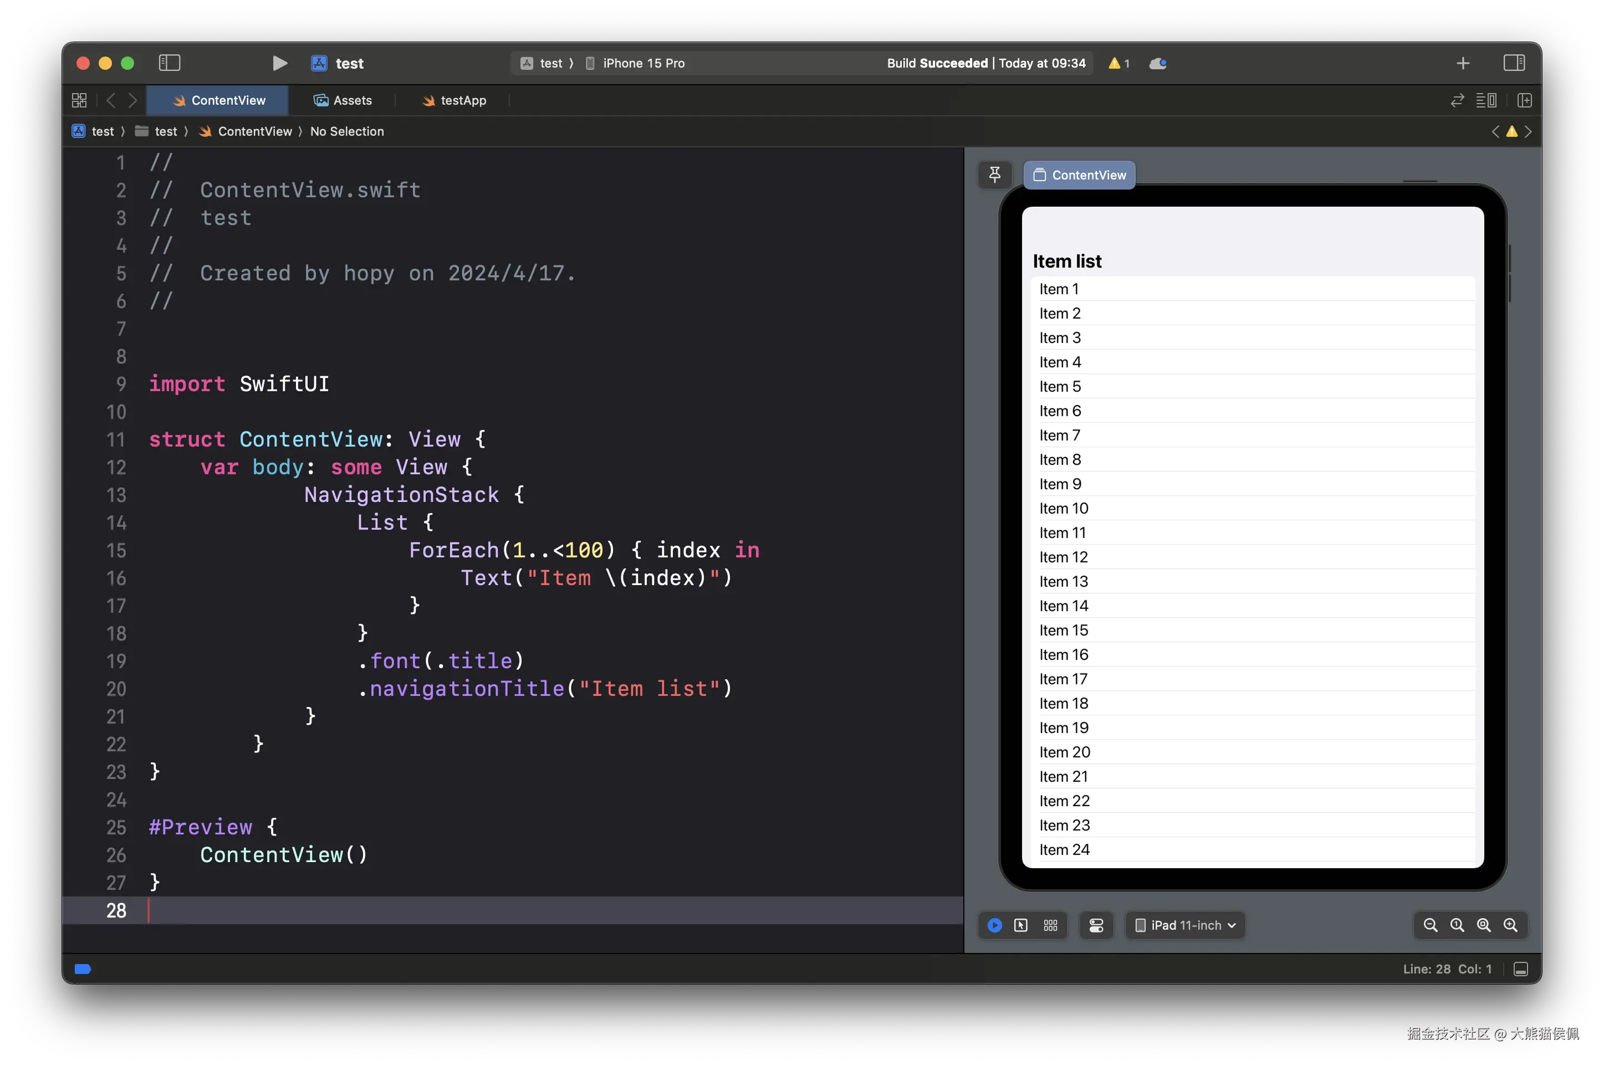Start live preview mode
The image size is (1604, 1066).
click(x=995, y=925)
